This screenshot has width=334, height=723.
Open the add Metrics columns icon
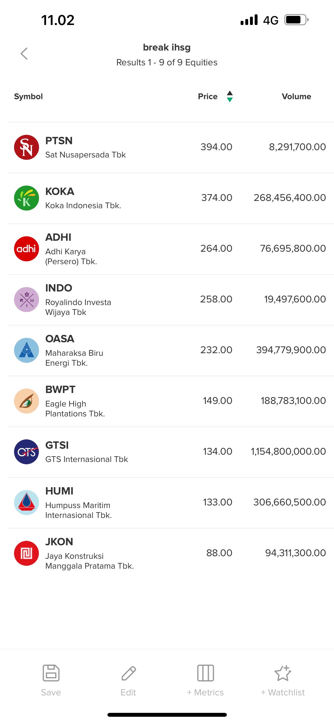(205, 673)
